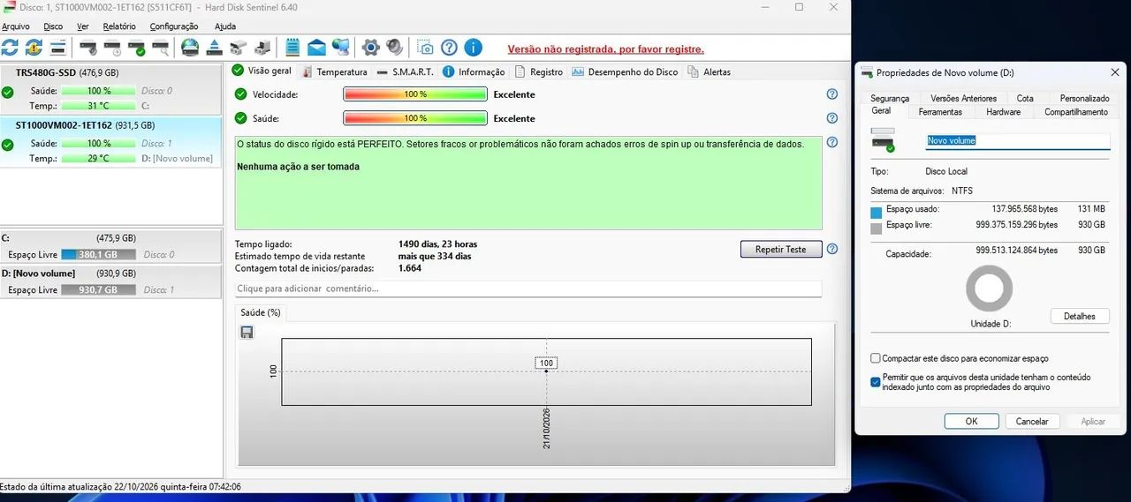Click Cancelar in the Properties dialog
The width and height of the screenshot is (1131, 502).
click(x=1032, y=421)
